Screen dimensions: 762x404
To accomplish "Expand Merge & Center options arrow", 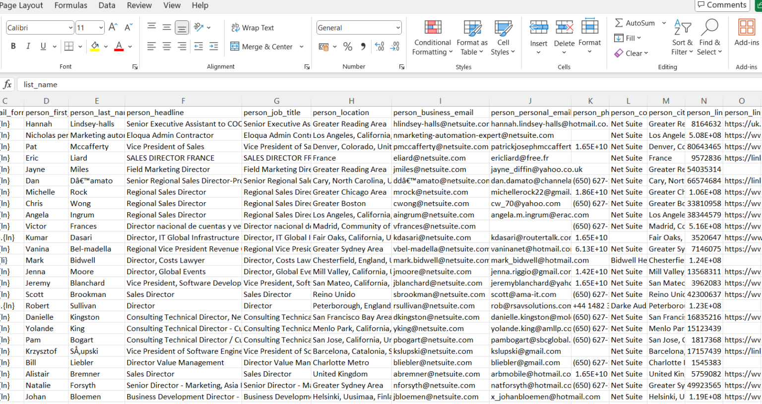I will point(301,47).
